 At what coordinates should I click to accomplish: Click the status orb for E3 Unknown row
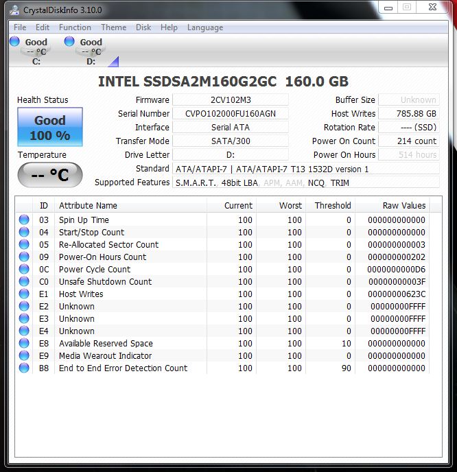pos(24,318)
